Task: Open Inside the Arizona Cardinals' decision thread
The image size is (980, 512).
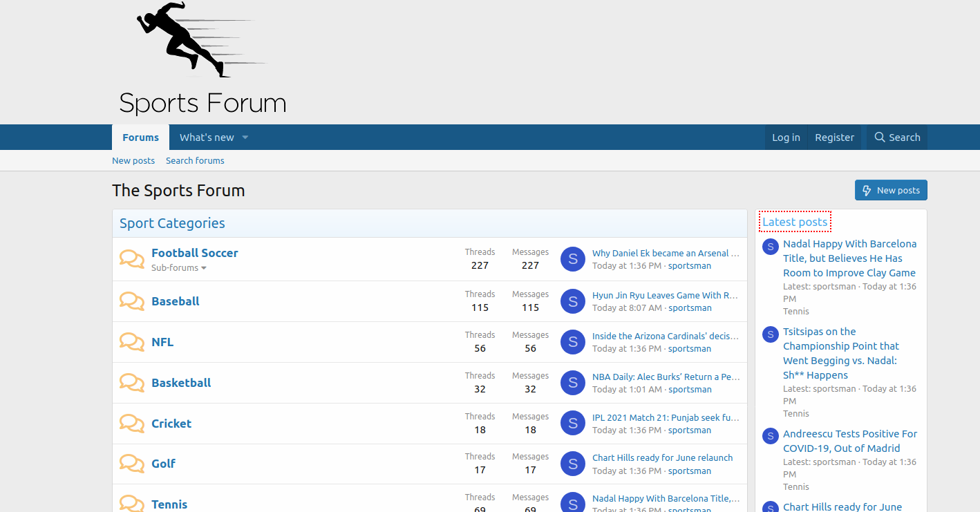Action: 666,336
